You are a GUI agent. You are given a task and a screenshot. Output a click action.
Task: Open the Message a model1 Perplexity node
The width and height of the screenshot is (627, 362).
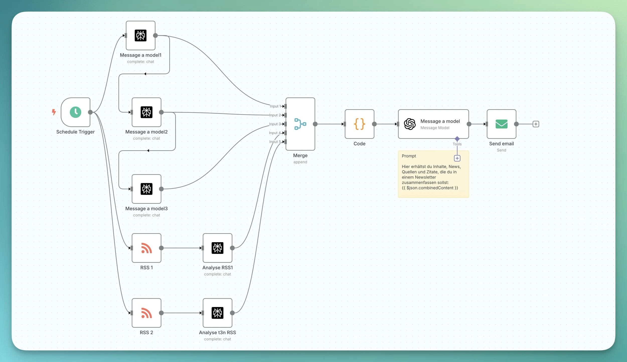tap(140, 36)
